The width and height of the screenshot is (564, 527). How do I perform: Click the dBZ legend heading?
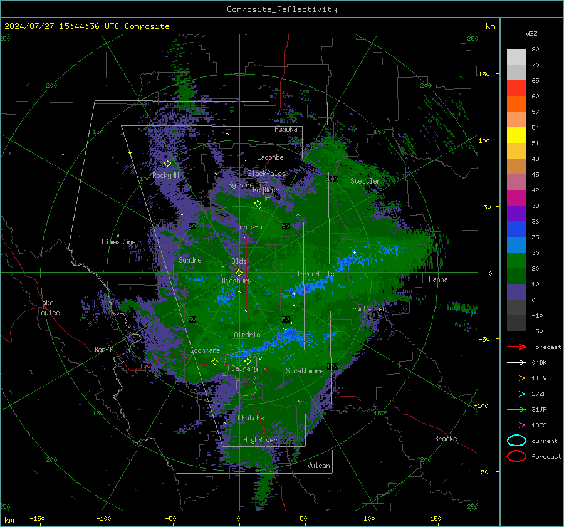point(531,33)
